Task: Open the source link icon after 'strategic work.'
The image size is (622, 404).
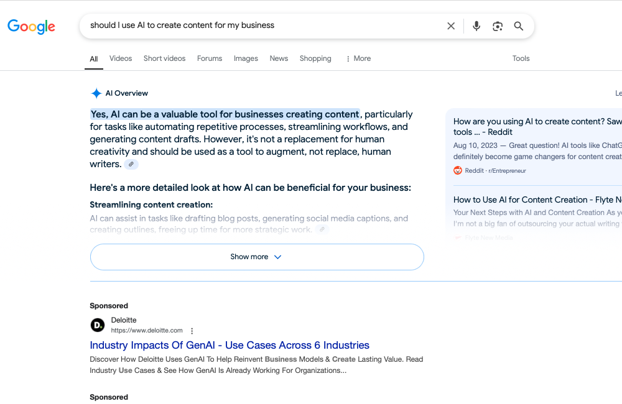Action: click(322, 229)
